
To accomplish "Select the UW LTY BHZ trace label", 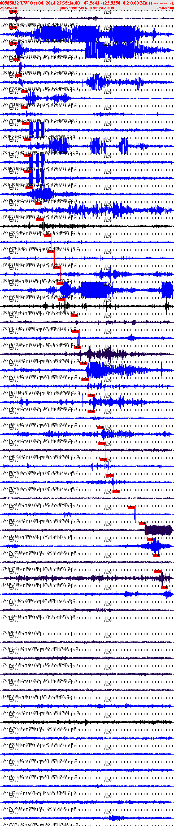I will 39,536.
